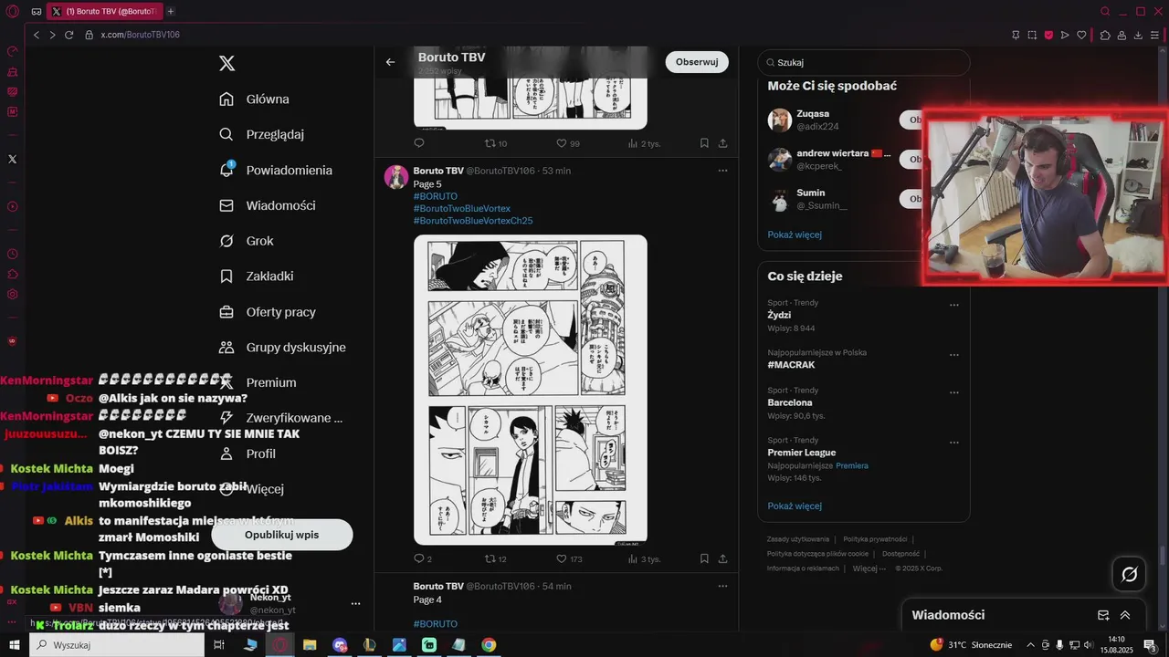This screenshot has height=657, width=1169.
Task: Open options for the Barcelona trend
Action: click(x=954, y=393)
